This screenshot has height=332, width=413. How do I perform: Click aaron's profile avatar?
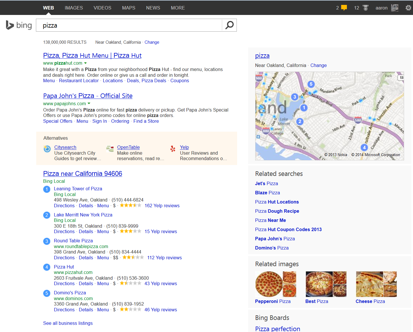[x=395, y=8]
